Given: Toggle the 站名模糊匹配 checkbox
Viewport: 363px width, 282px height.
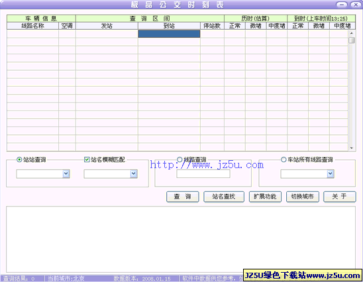Looking at the screenshot, I should click(x=87, y=160).
